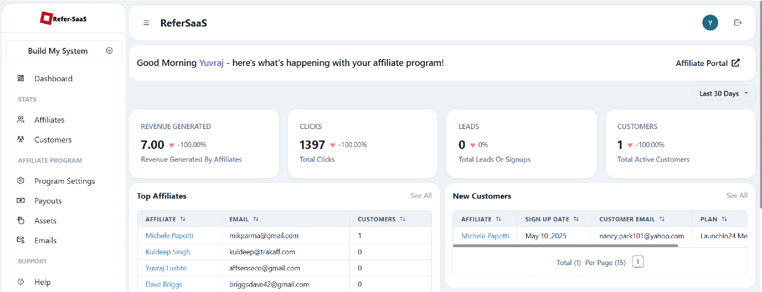Click the Help question mark icon

[x=21, y=282]
